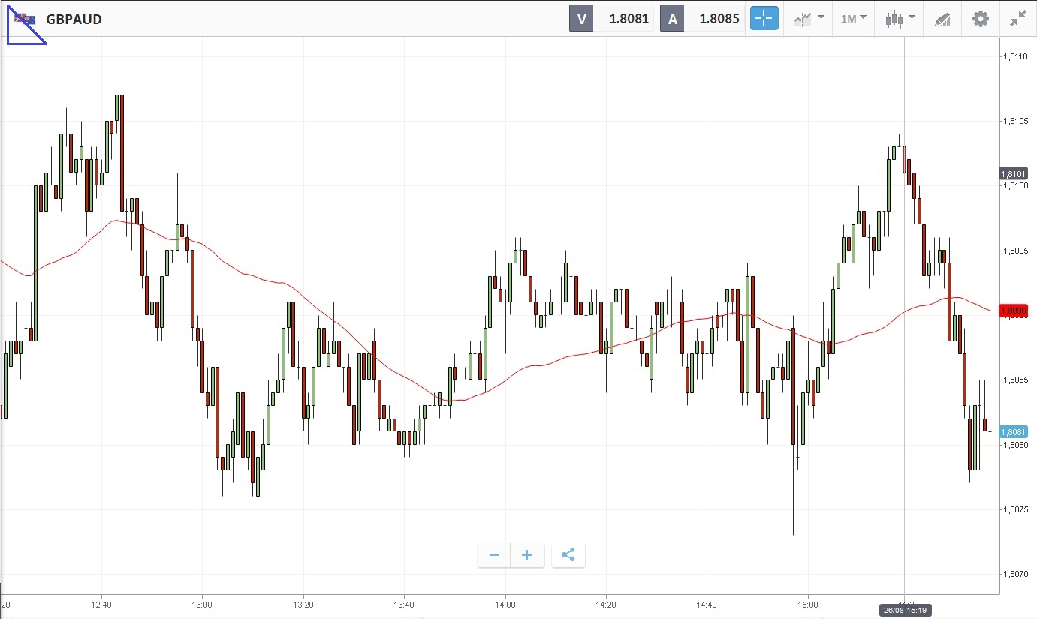Click the red 1,8090 moving average price label
This screenshot has width=1037, height=619.
point(1013,310)
